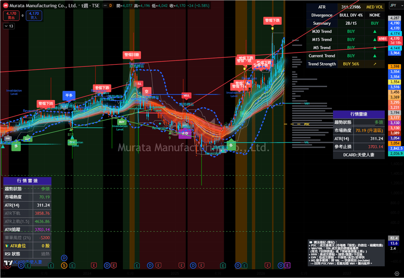Click green up arrow in M30 Trend row
The width and height of the screenshot is (404, 278).
tap(375, 31)
